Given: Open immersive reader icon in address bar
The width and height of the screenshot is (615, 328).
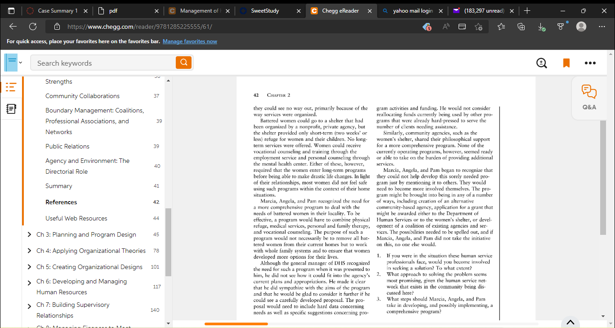Looking at the screenshot, I should 462,27.
